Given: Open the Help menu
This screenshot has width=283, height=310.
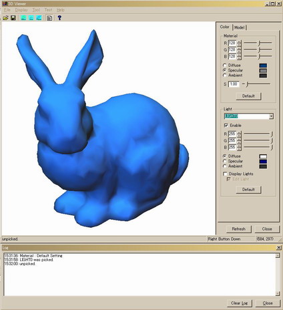Looking at the screenshot, I should pos(60,10).
